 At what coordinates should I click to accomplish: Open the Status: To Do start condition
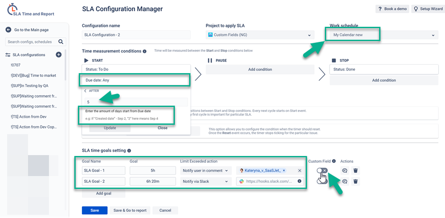[x=136, y=69]
